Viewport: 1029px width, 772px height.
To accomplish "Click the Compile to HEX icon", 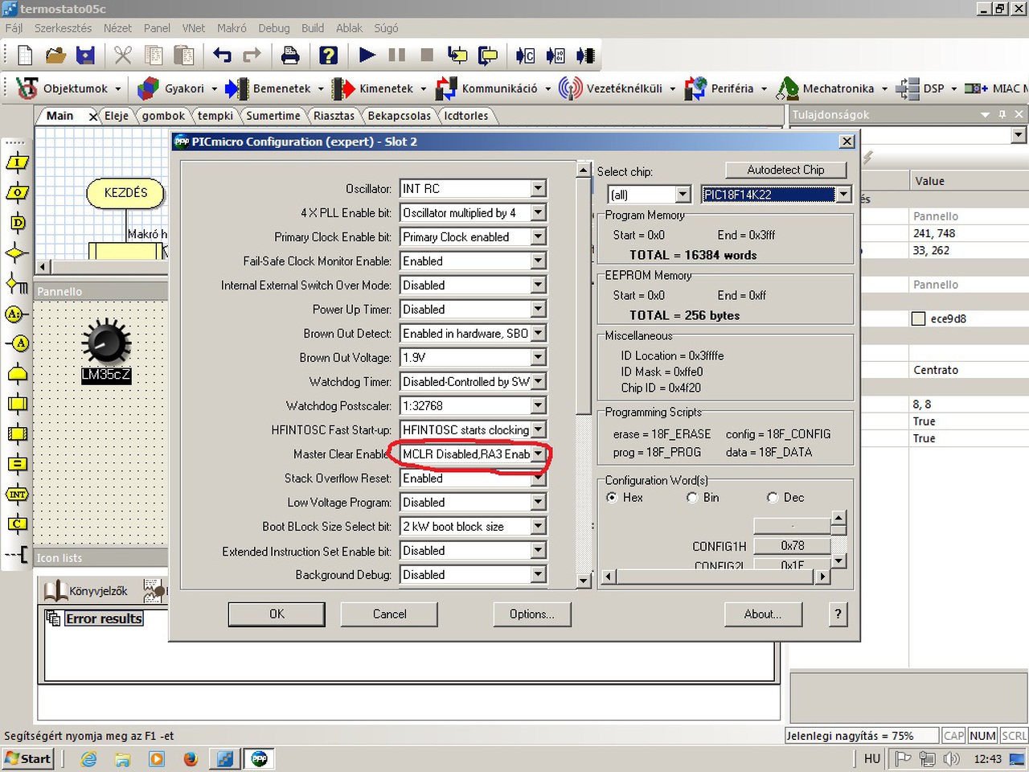I will coord(555,55).
